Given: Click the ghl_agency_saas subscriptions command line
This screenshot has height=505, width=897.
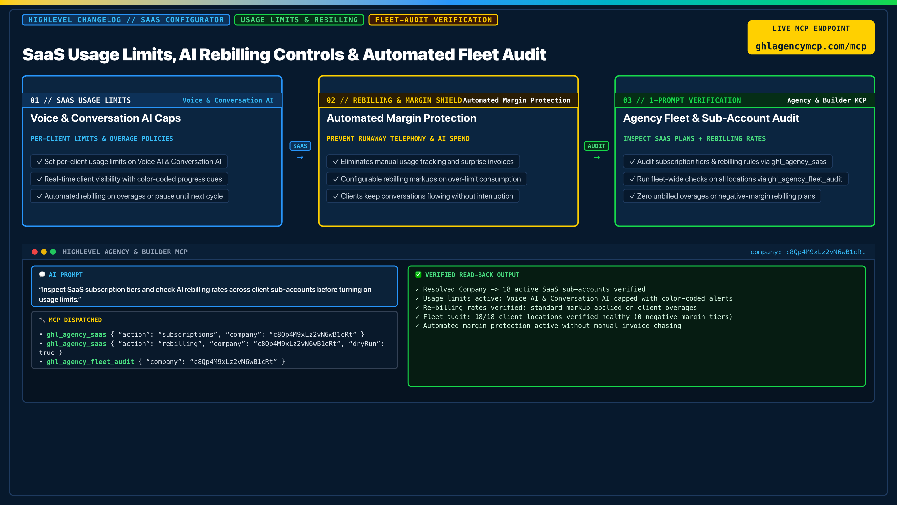Looking at the screenshot, I should pos(202,335).
